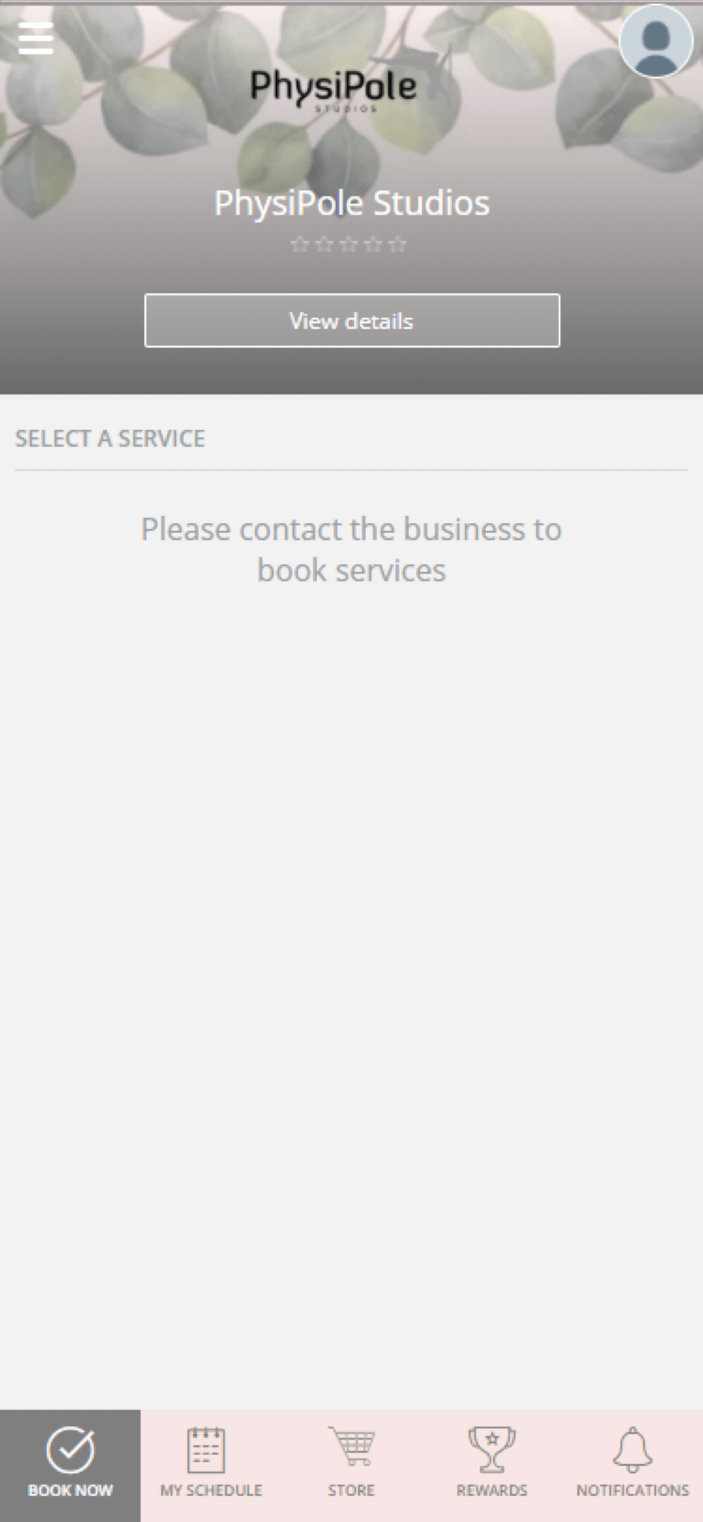
Task: Select the fifth rating star
Action: pos(397,244)
